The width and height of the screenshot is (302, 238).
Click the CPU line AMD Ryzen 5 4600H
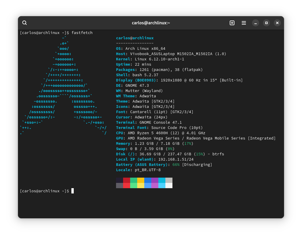161,133
